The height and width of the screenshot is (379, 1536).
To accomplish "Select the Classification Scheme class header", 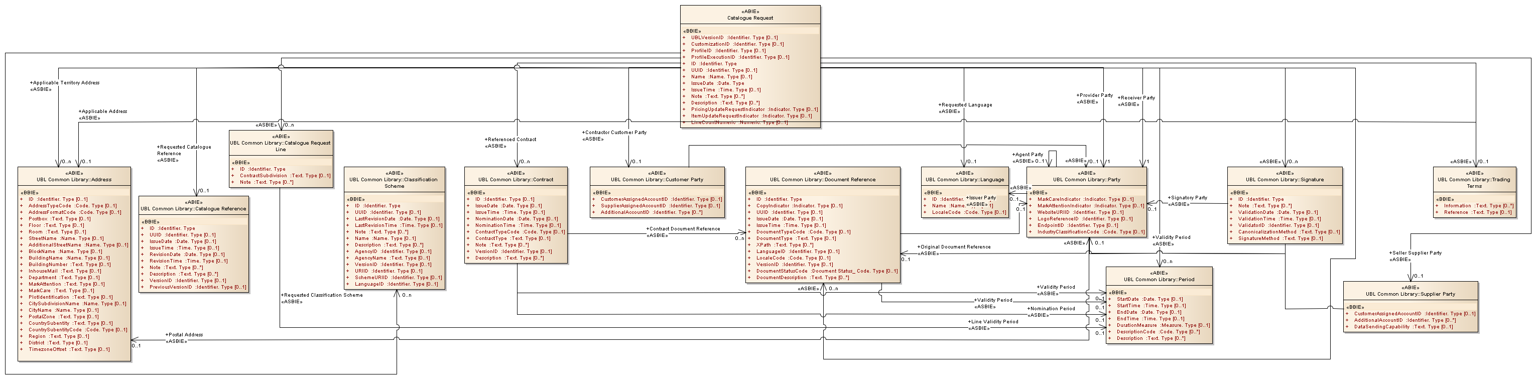I will pyautogui.click(x=394, y=182).
